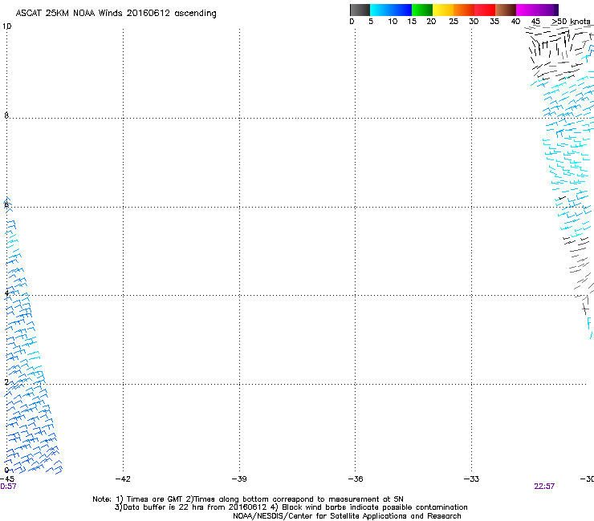
Task: Click the purple time stamp '22:57'
Action: (x=544, y=487)
